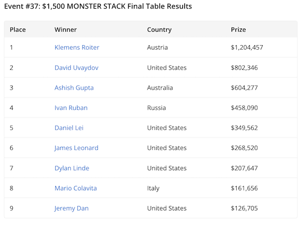Viewport: 302px width, 225px height.
Task: Select the Country column header
Action: [x=159, y=30]
